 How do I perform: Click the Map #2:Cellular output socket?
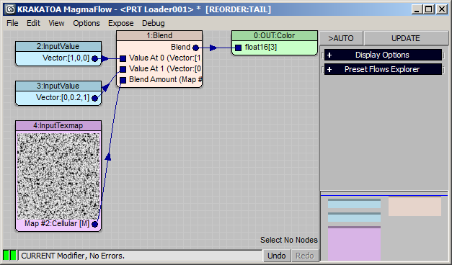pyautogui.click(x=94, y=224)
